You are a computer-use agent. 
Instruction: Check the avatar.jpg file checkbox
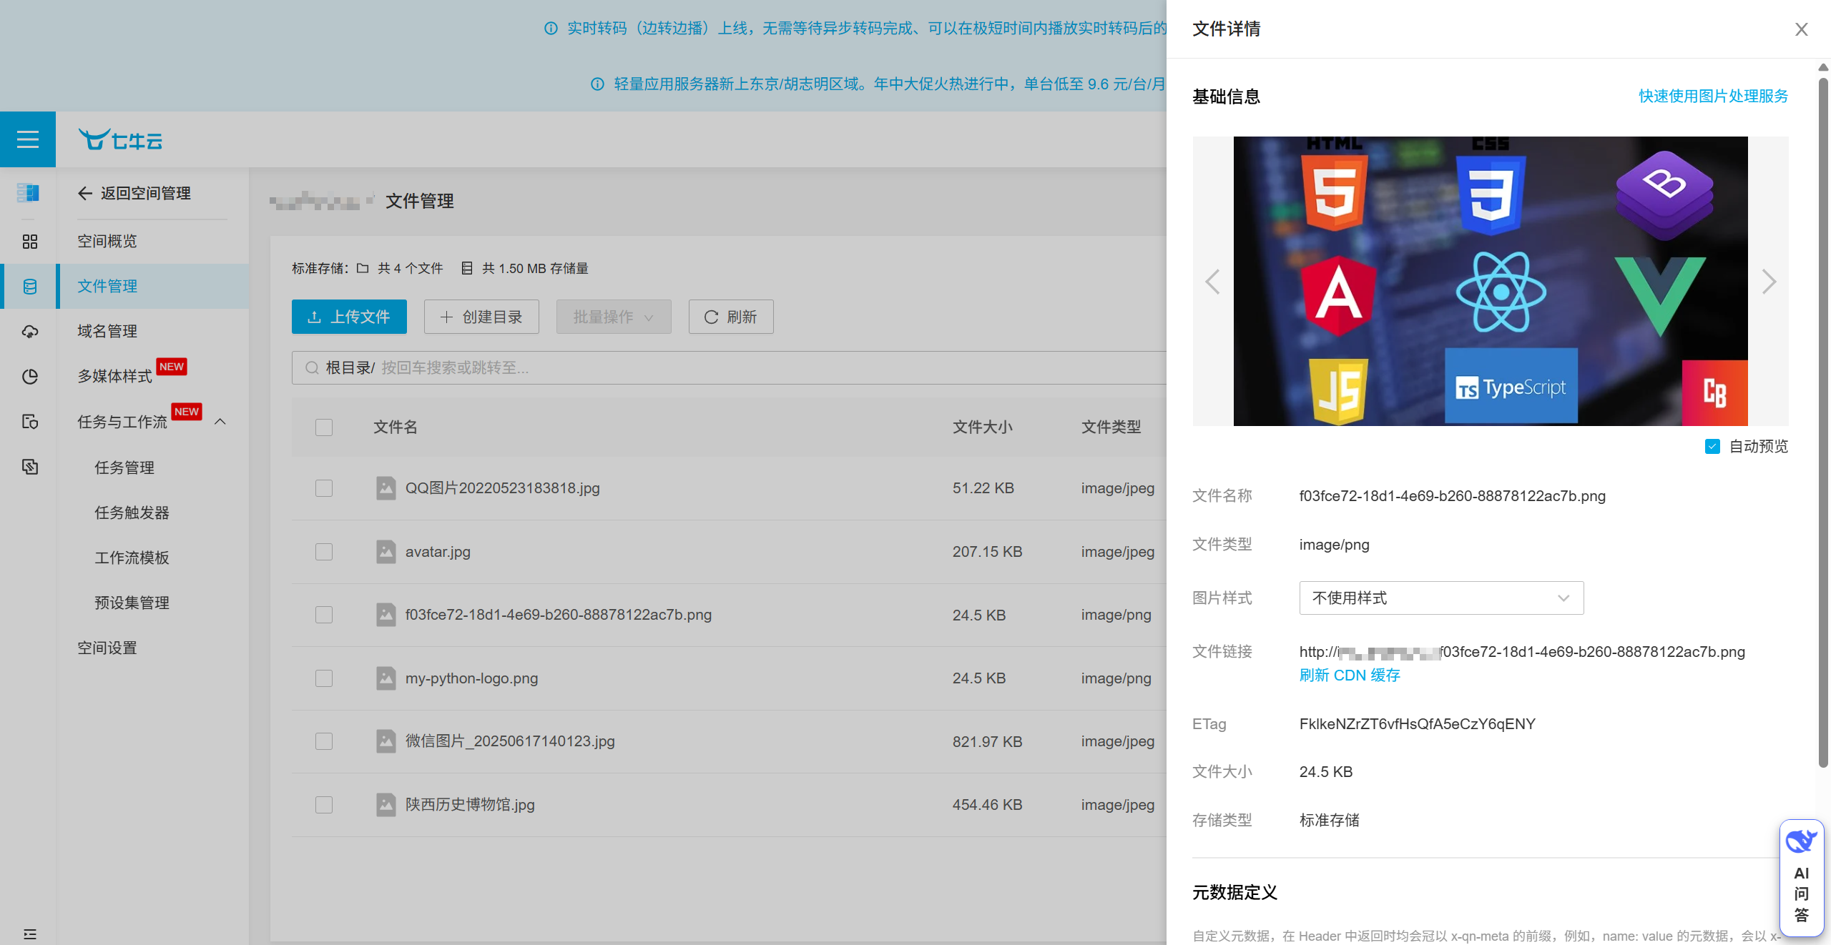click(324, 552)
